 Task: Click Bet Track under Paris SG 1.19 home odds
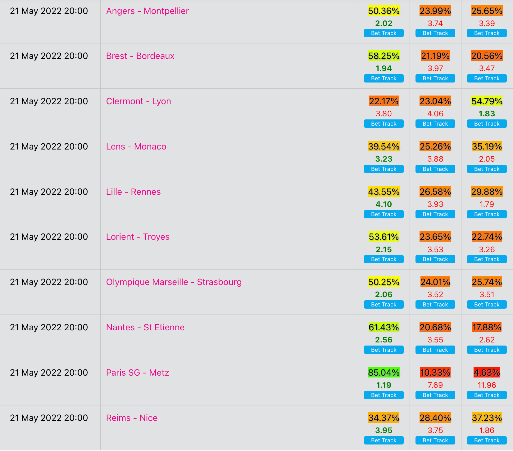[x=384, y=395]
